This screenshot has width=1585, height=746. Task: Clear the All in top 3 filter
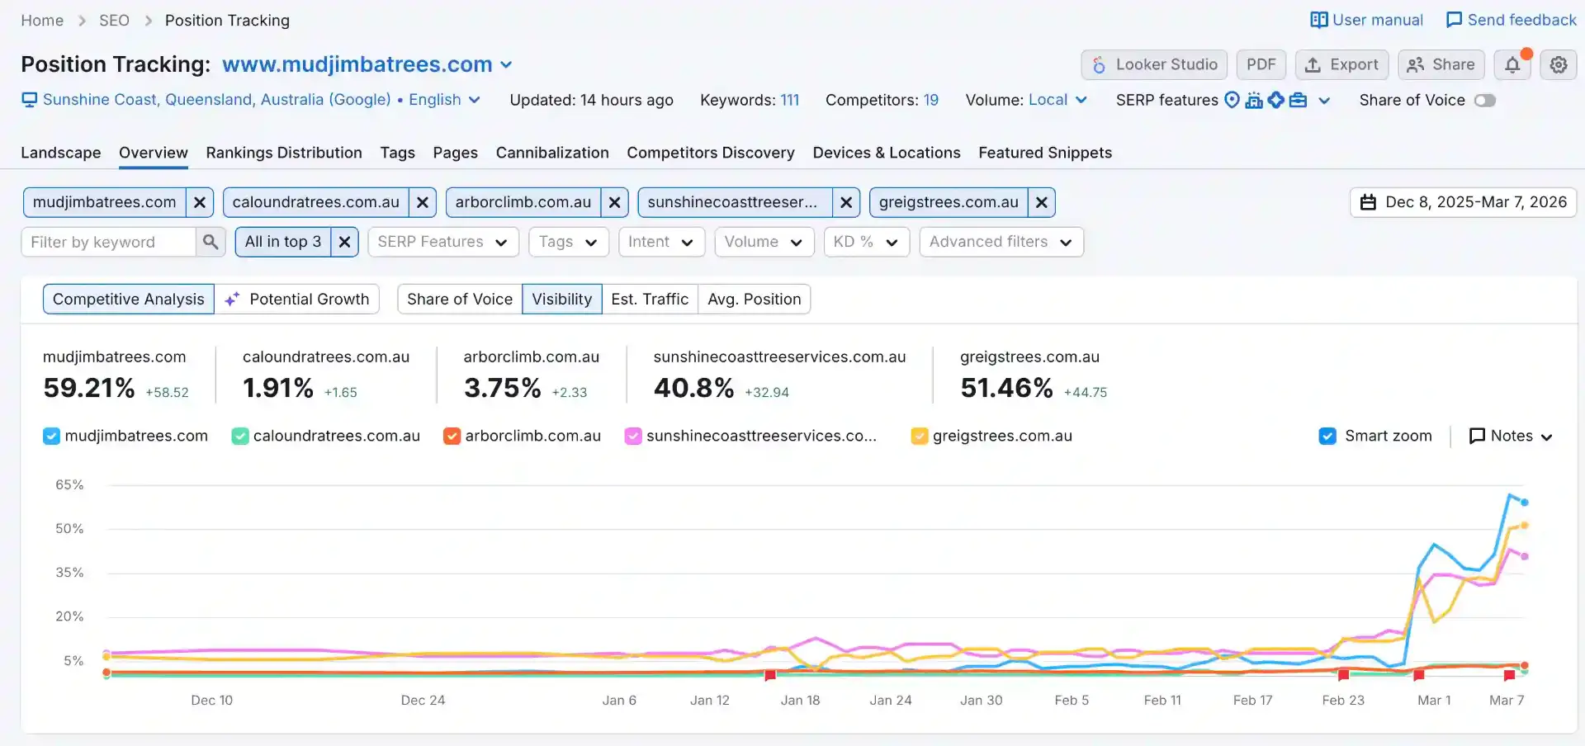click(345, 242)
